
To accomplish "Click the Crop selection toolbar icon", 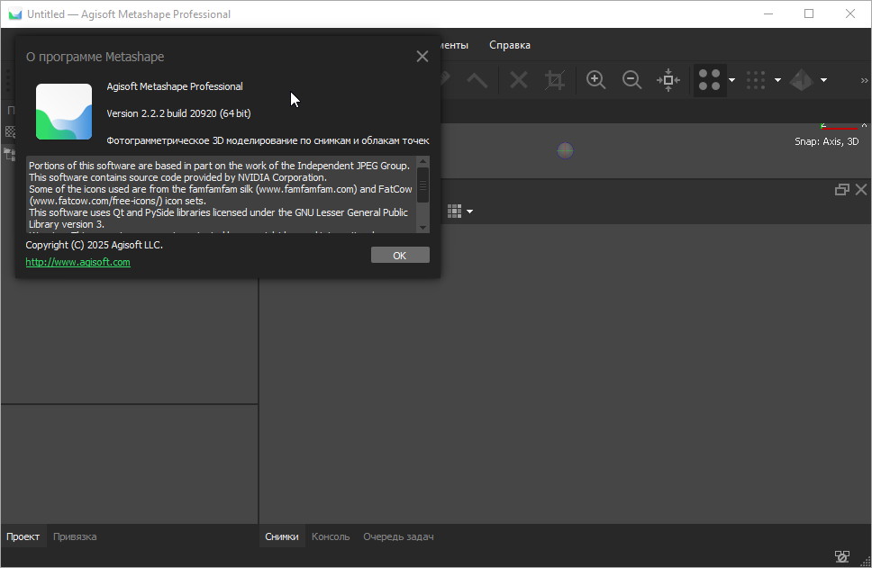I will click(554, 80).
